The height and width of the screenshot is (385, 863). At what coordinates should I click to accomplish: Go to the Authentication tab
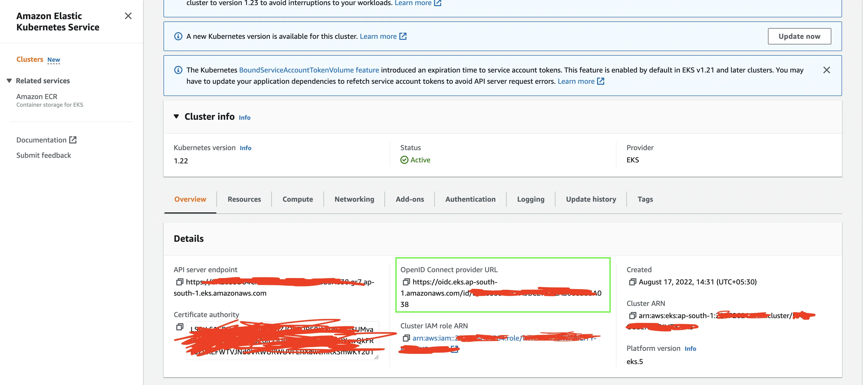[x=470, y=199]
